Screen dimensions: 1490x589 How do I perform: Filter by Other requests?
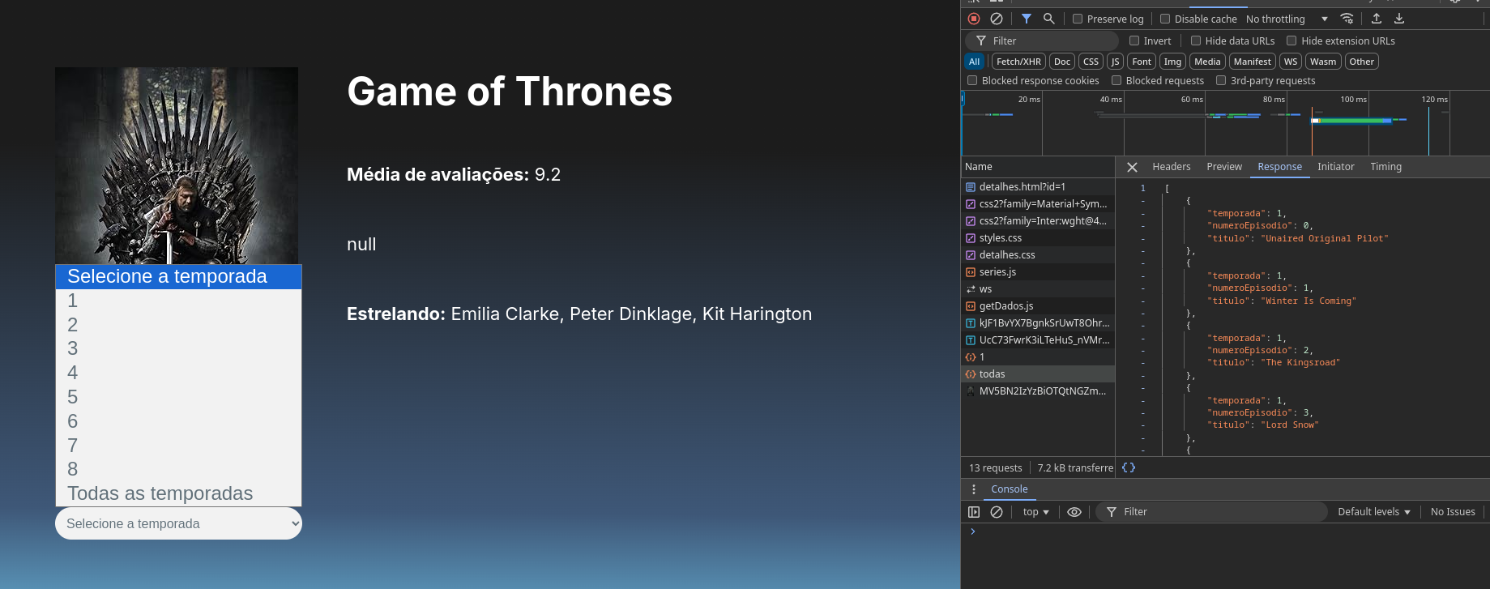pyautogui.click(x=1362, y=62)
